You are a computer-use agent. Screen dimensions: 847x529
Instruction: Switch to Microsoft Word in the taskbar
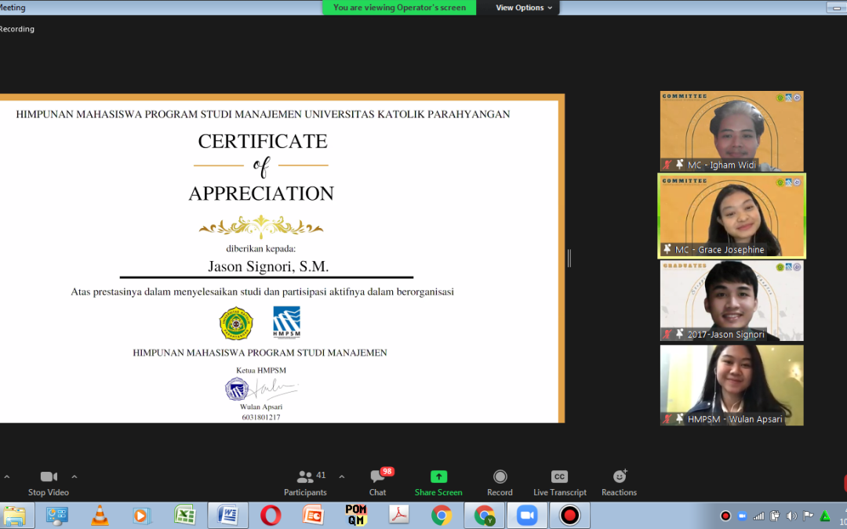[227, 516]
